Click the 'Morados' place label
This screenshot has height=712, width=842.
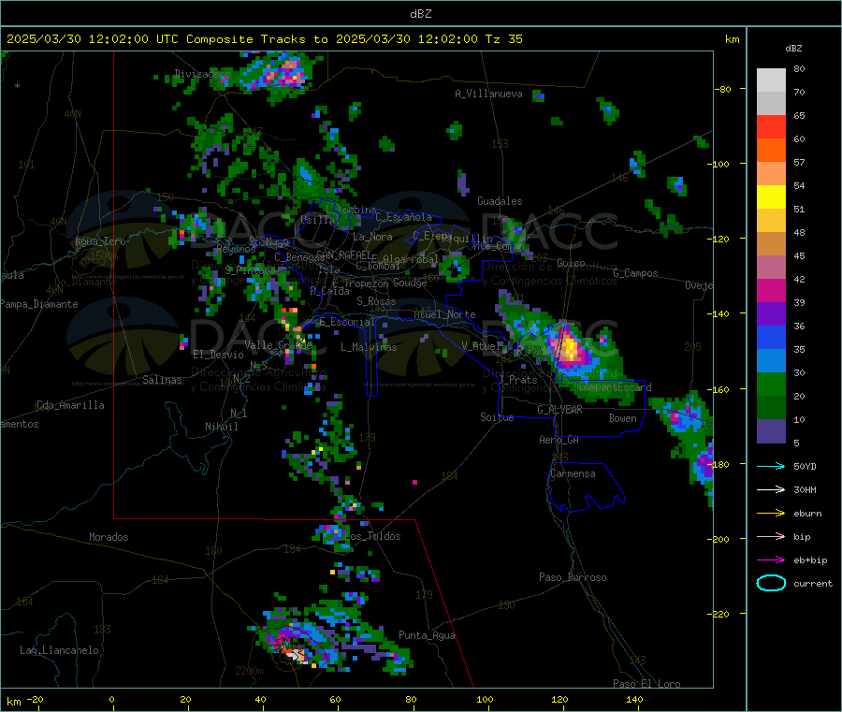[109, 537]
